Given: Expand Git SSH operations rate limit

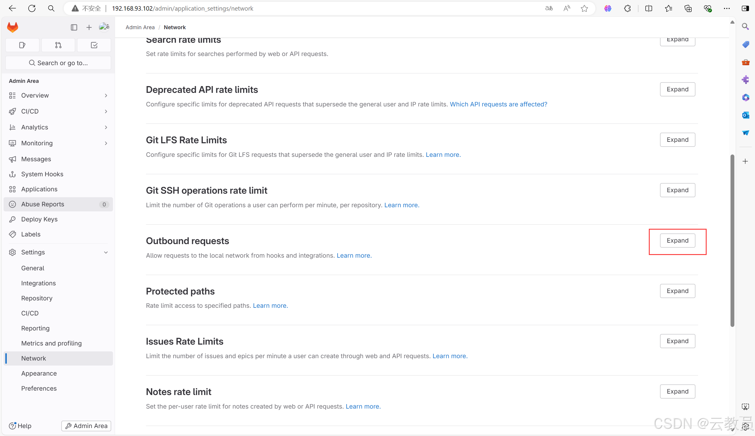Looking at the screenshot, I should 677,190.
